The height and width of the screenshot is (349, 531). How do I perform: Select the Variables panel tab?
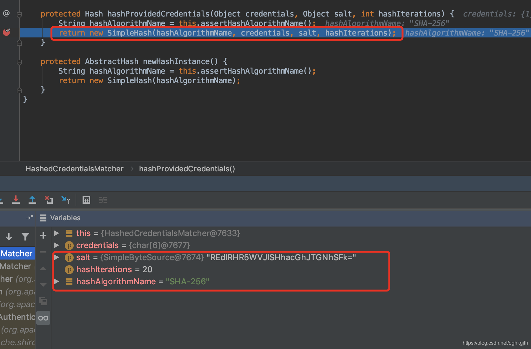[x=60, y=218]
